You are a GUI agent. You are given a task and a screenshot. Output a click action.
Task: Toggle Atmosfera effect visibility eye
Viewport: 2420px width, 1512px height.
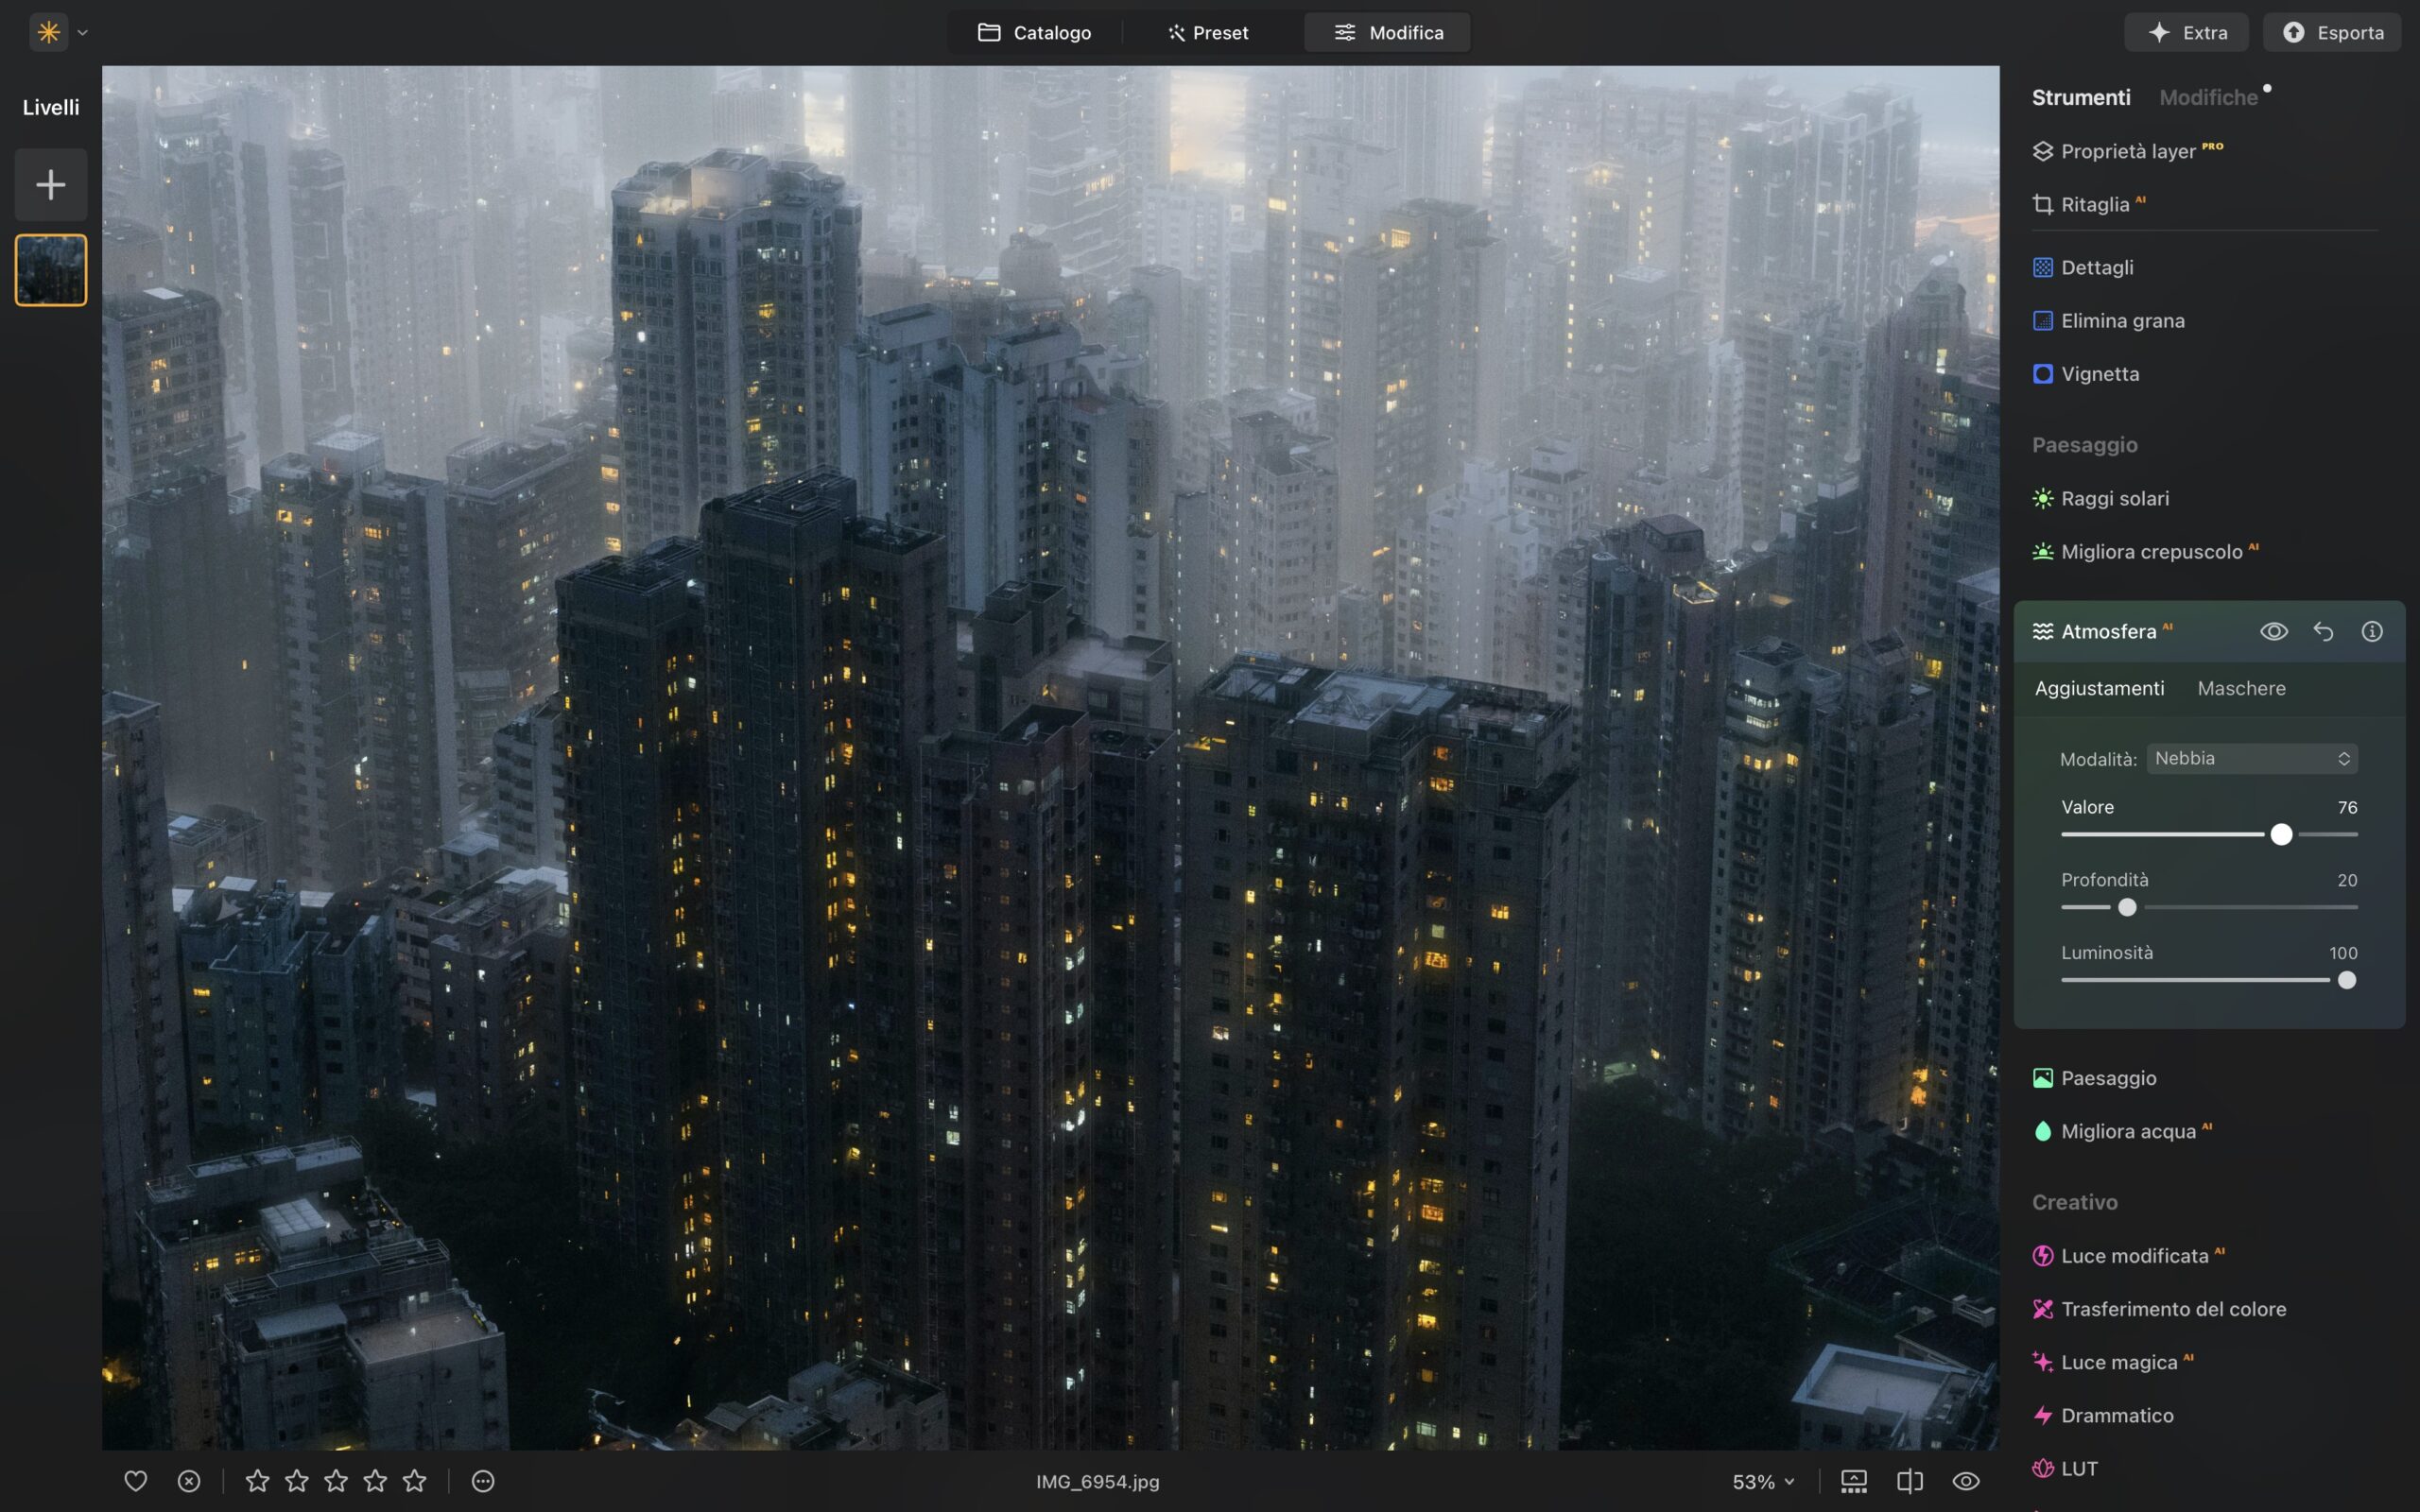tap(2273, 631)
